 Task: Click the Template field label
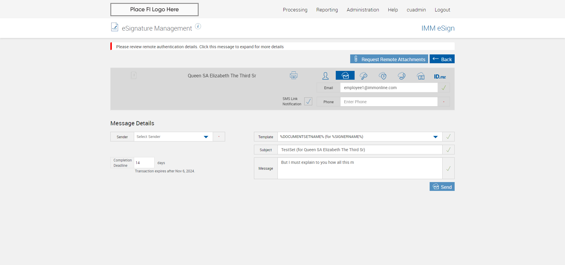click(266, 137)
